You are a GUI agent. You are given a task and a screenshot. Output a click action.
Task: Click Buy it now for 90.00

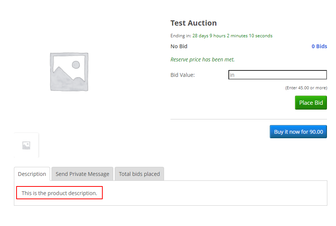click(298, 132)
